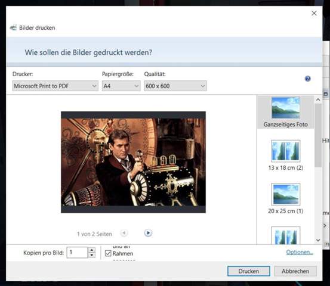Open the Optionen... link
Screen dimensions: 330x286
(300, 252)
